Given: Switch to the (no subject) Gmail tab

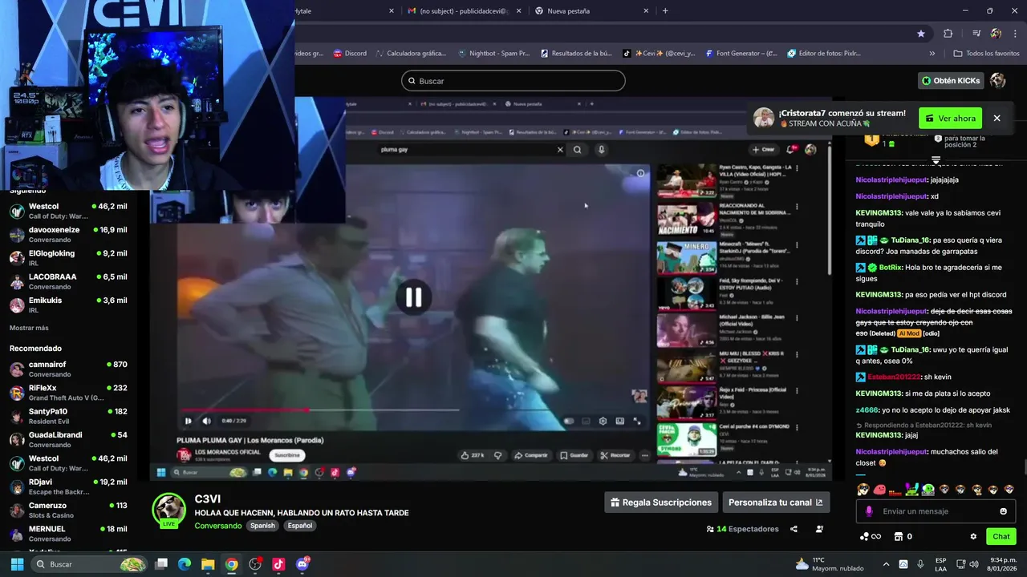Looking at the screenshot, I should coord(464,10).
